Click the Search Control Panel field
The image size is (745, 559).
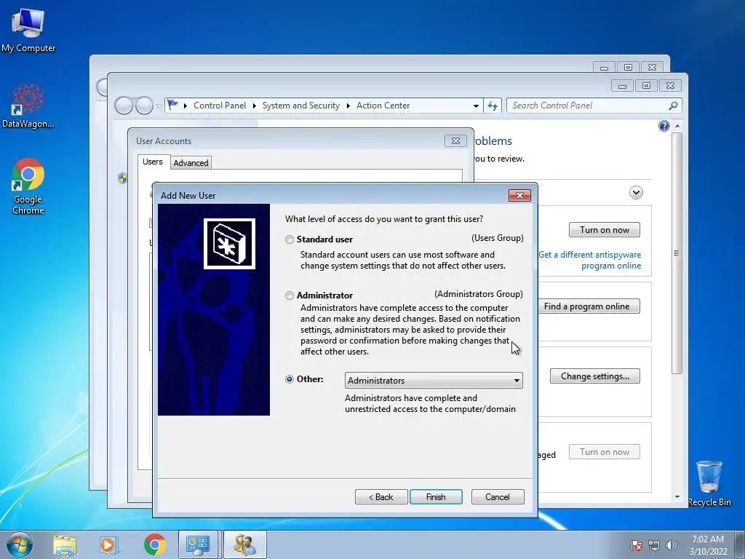(x=594, y=106)
